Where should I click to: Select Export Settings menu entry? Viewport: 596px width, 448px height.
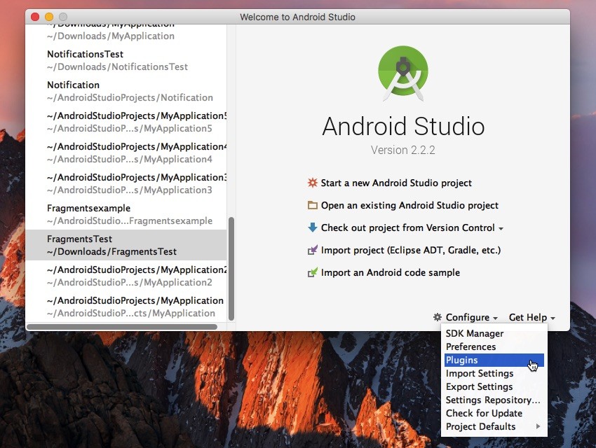(494, 386)
